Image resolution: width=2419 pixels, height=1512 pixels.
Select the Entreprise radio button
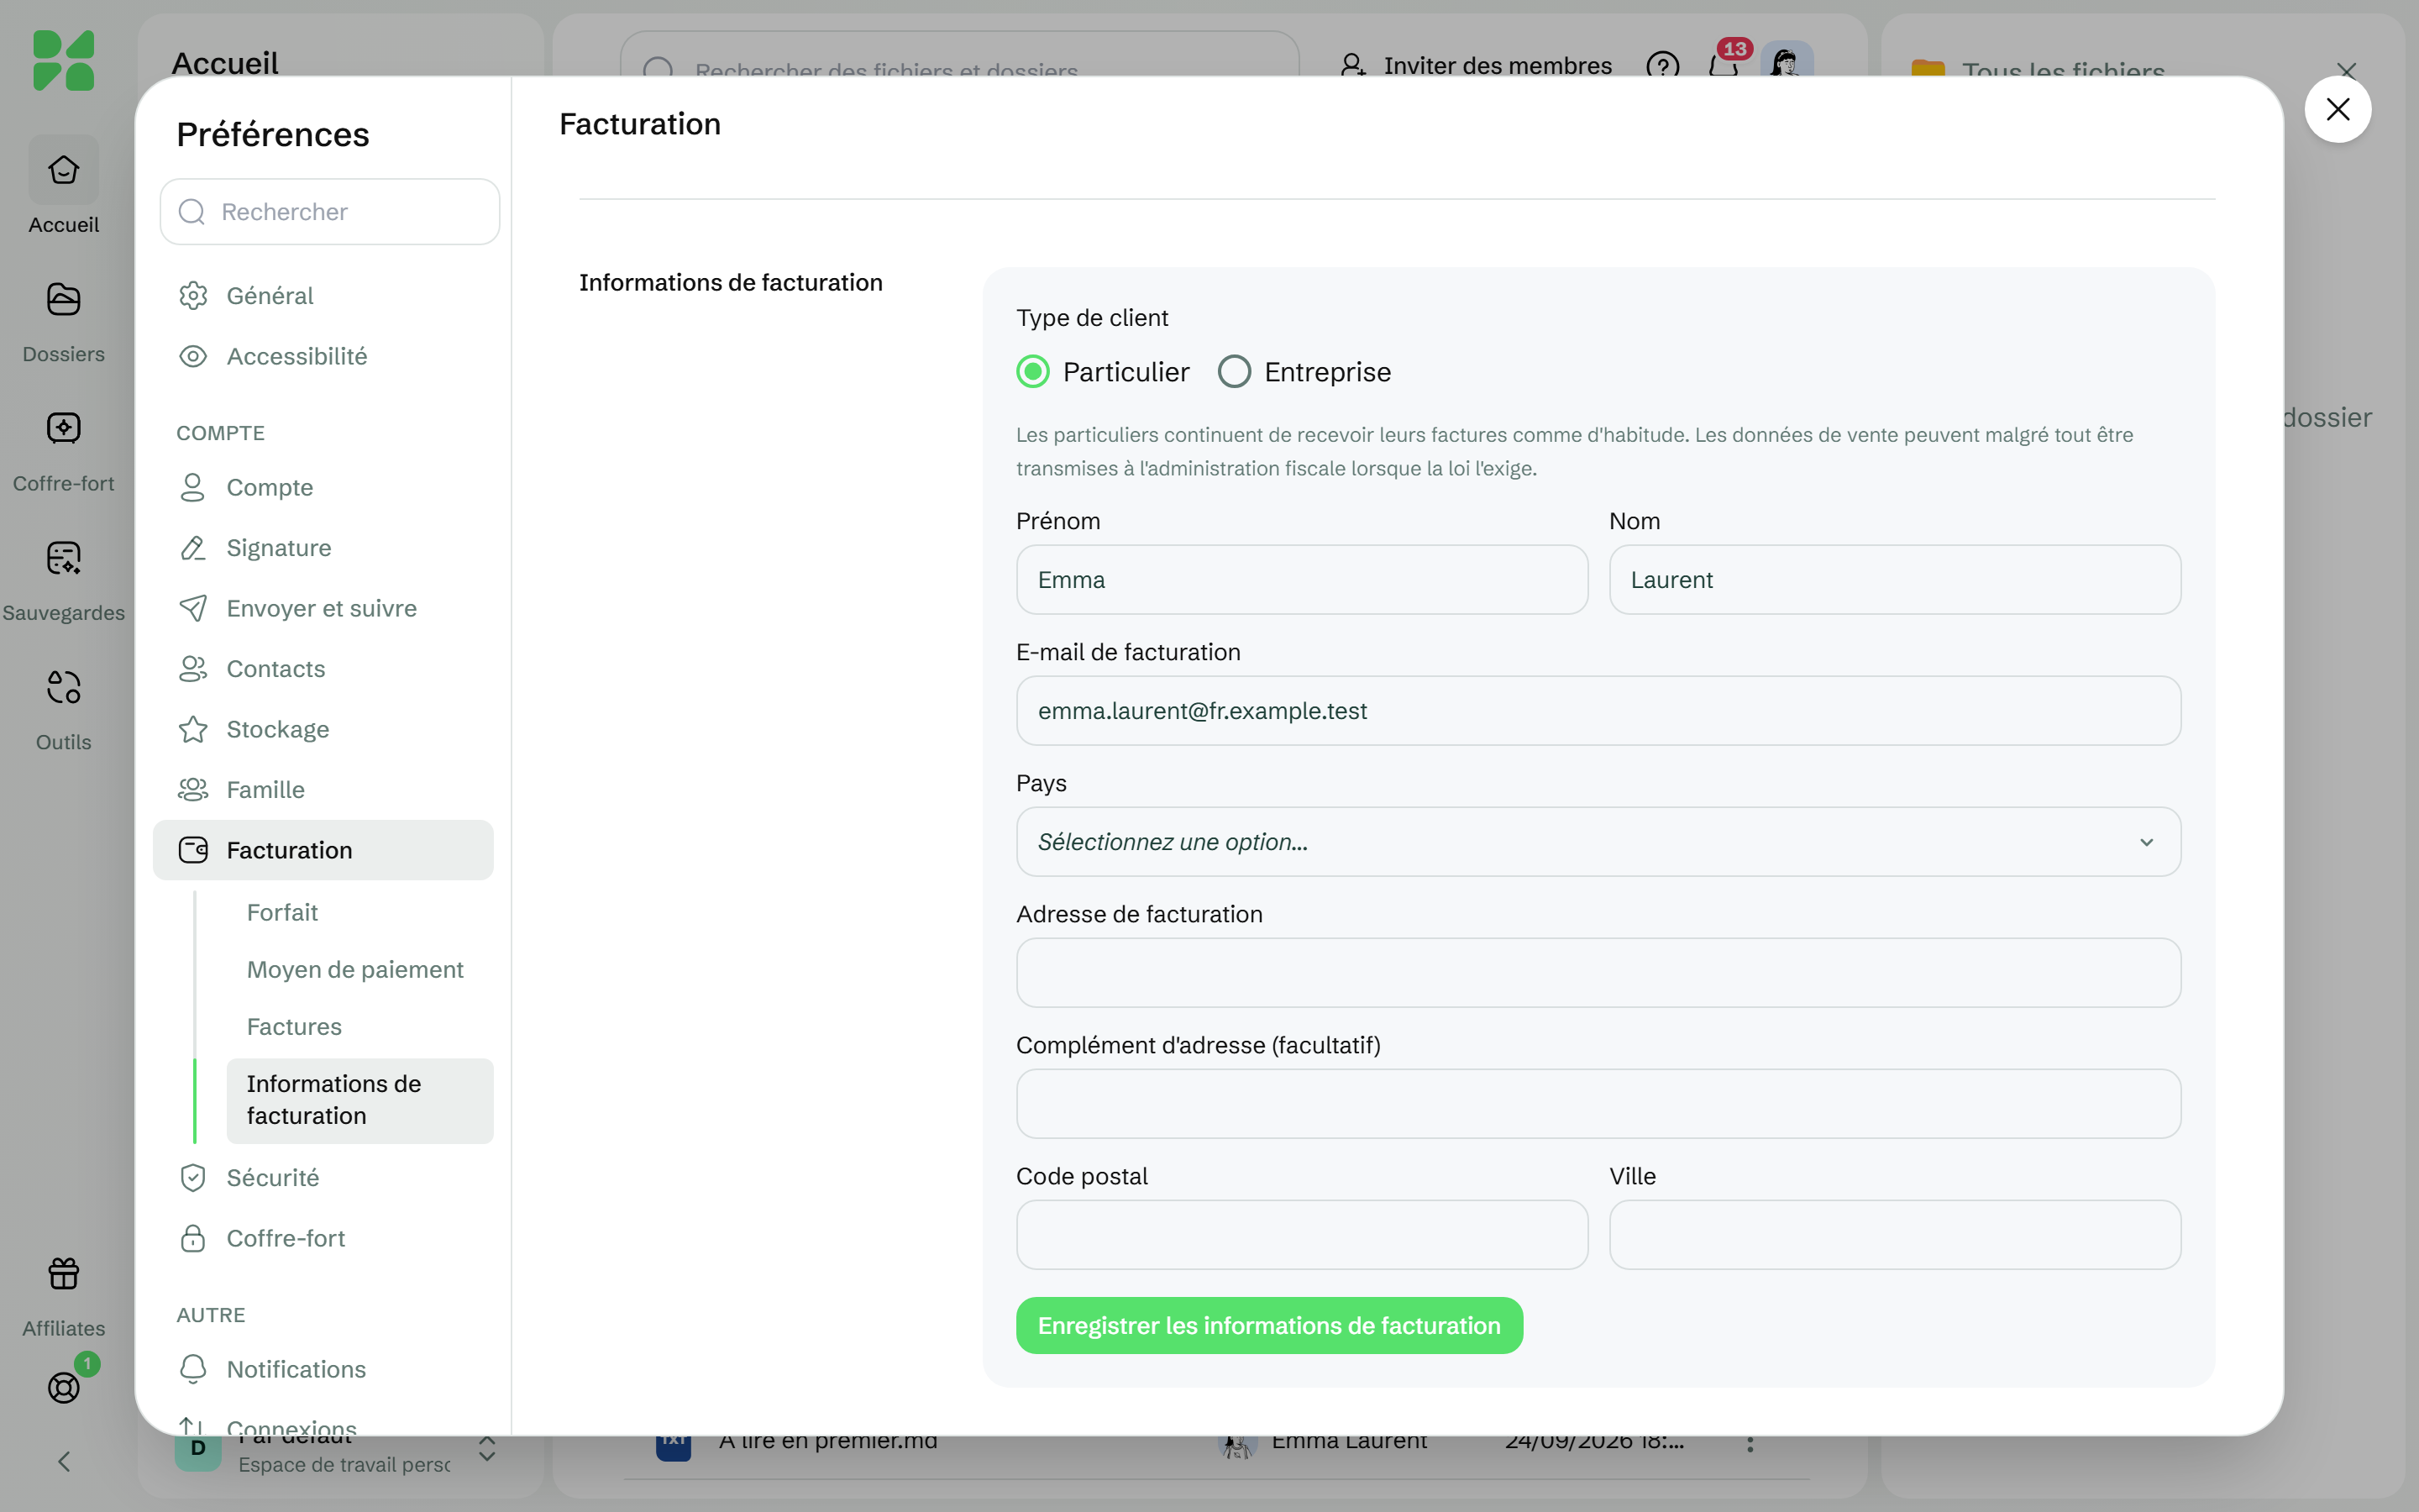pos(1234,372)
